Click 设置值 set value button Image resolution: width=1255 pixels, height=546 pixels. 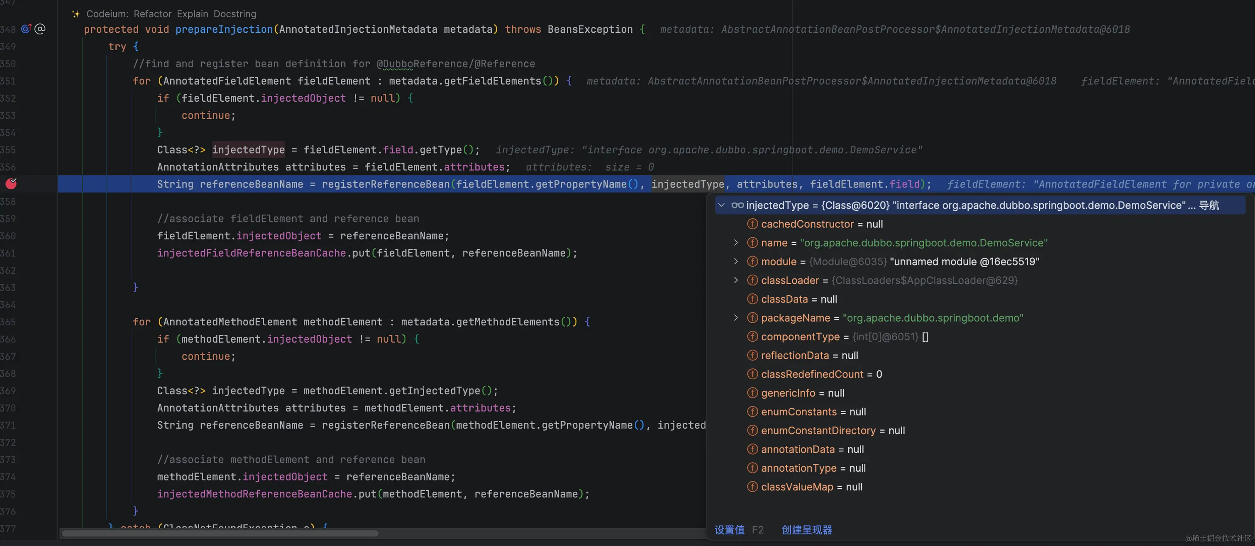point(729,529)
